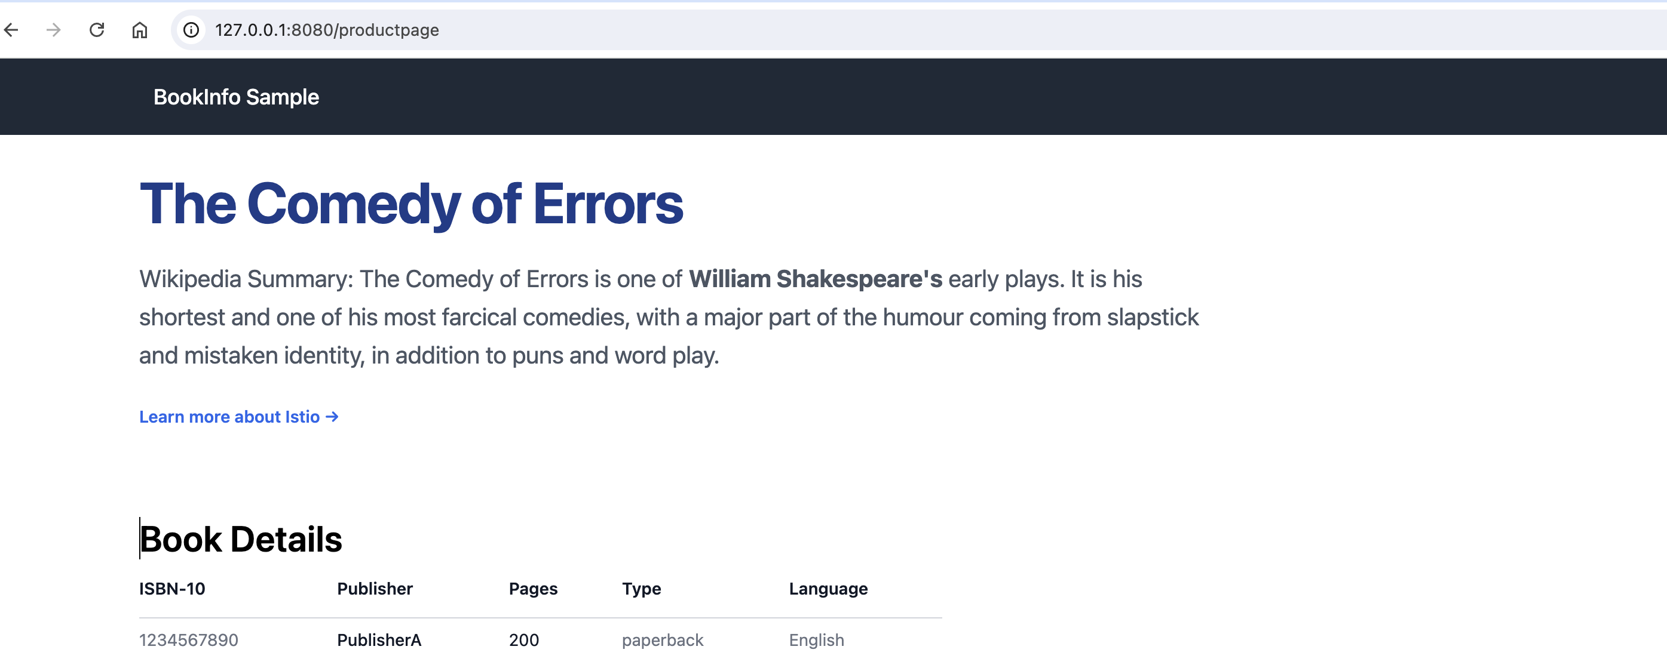1667x671 pixels.
Task: Click the browser forward arrow
Action: pos(54,30)
